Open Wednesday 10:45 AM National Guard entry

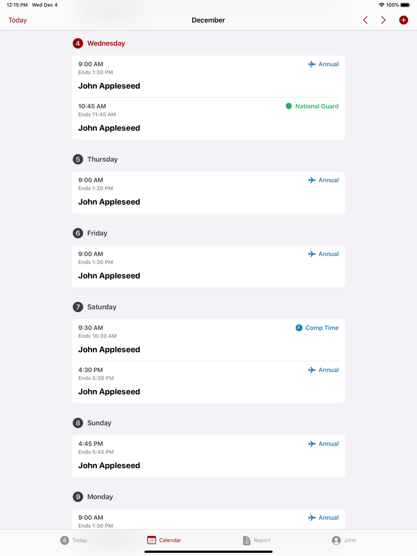(x=208, y=118)
